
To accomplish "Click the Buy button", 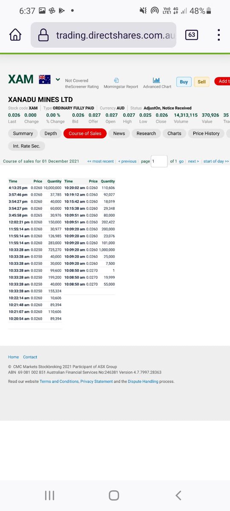I will (184, 82).
